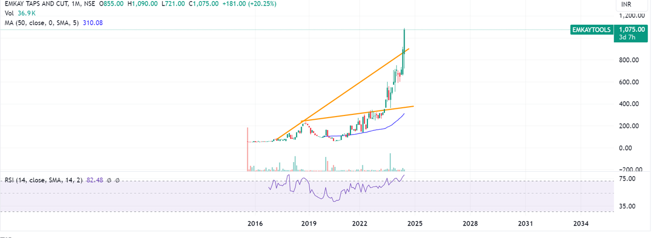Select the RSI (14, close, SMA, 14, 2) legend
This screenshot has height=238, width=657.
point(43,180)
